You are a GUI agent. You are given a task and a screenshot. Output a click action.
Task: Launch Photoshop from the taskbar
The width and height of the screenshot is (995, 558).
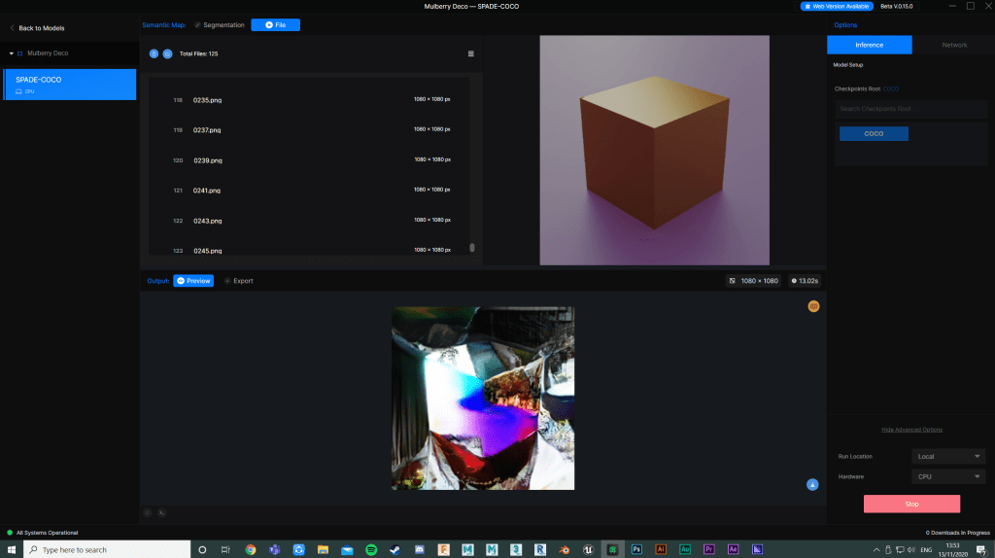coord(636,549)
